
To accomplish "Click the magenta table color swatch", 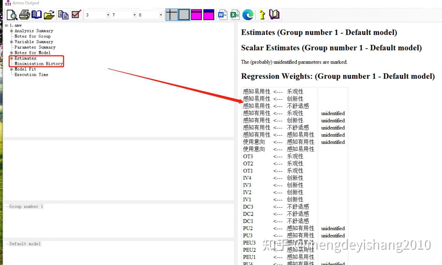I will 196,15.
